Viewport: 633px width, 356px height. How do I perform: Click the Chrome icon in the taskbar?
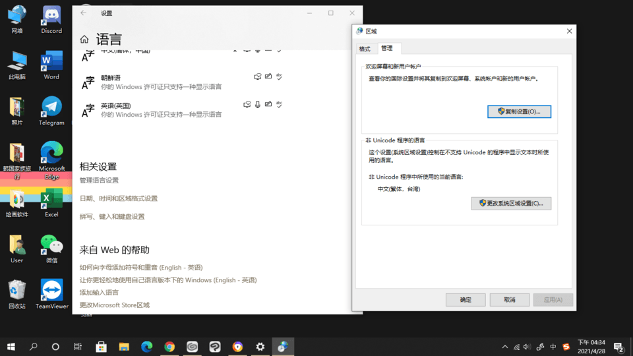tap(169, 347)
